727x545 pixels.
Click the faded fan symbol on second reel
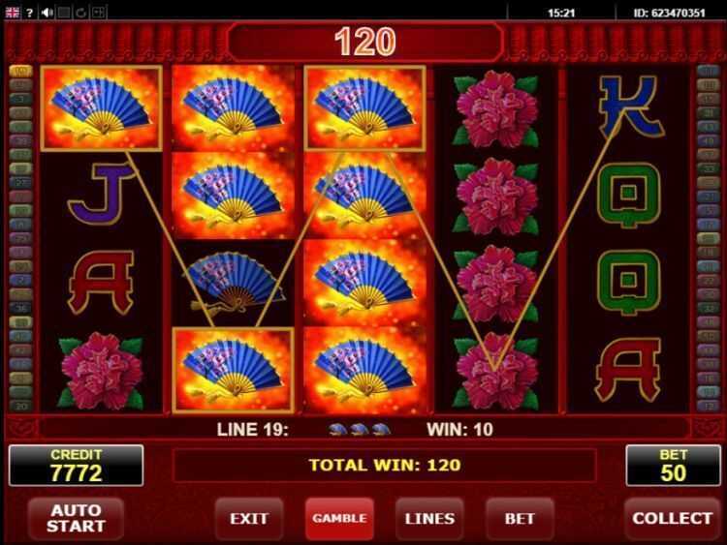click(x=234, y=283)
